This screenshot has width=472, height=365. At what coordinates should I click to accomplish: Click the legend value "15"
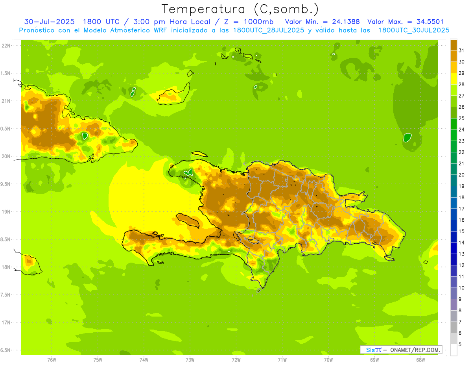coord(462,231)
